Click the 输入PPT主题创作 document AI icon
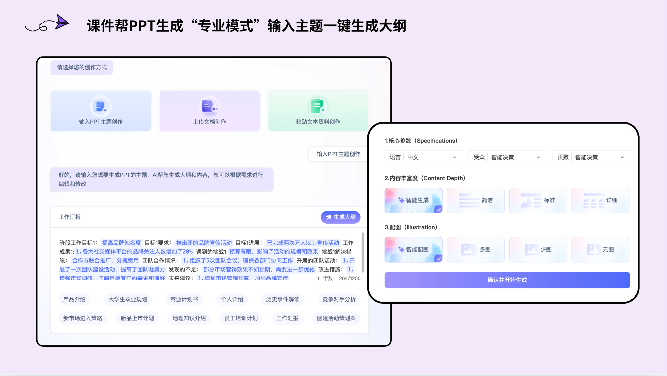 point(100,107)
